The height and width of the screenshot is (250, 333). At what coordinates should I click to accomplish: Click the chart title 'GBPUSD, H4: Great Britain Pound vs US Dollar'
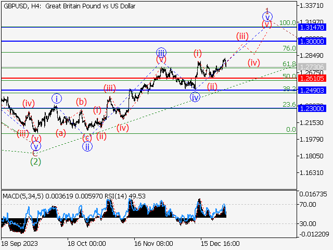[x=69, y=6]
